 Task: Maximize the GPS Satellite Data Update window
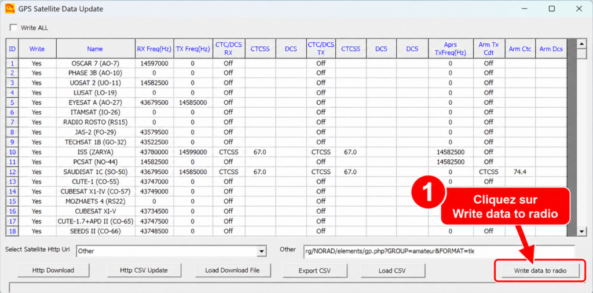click(551, 9)
